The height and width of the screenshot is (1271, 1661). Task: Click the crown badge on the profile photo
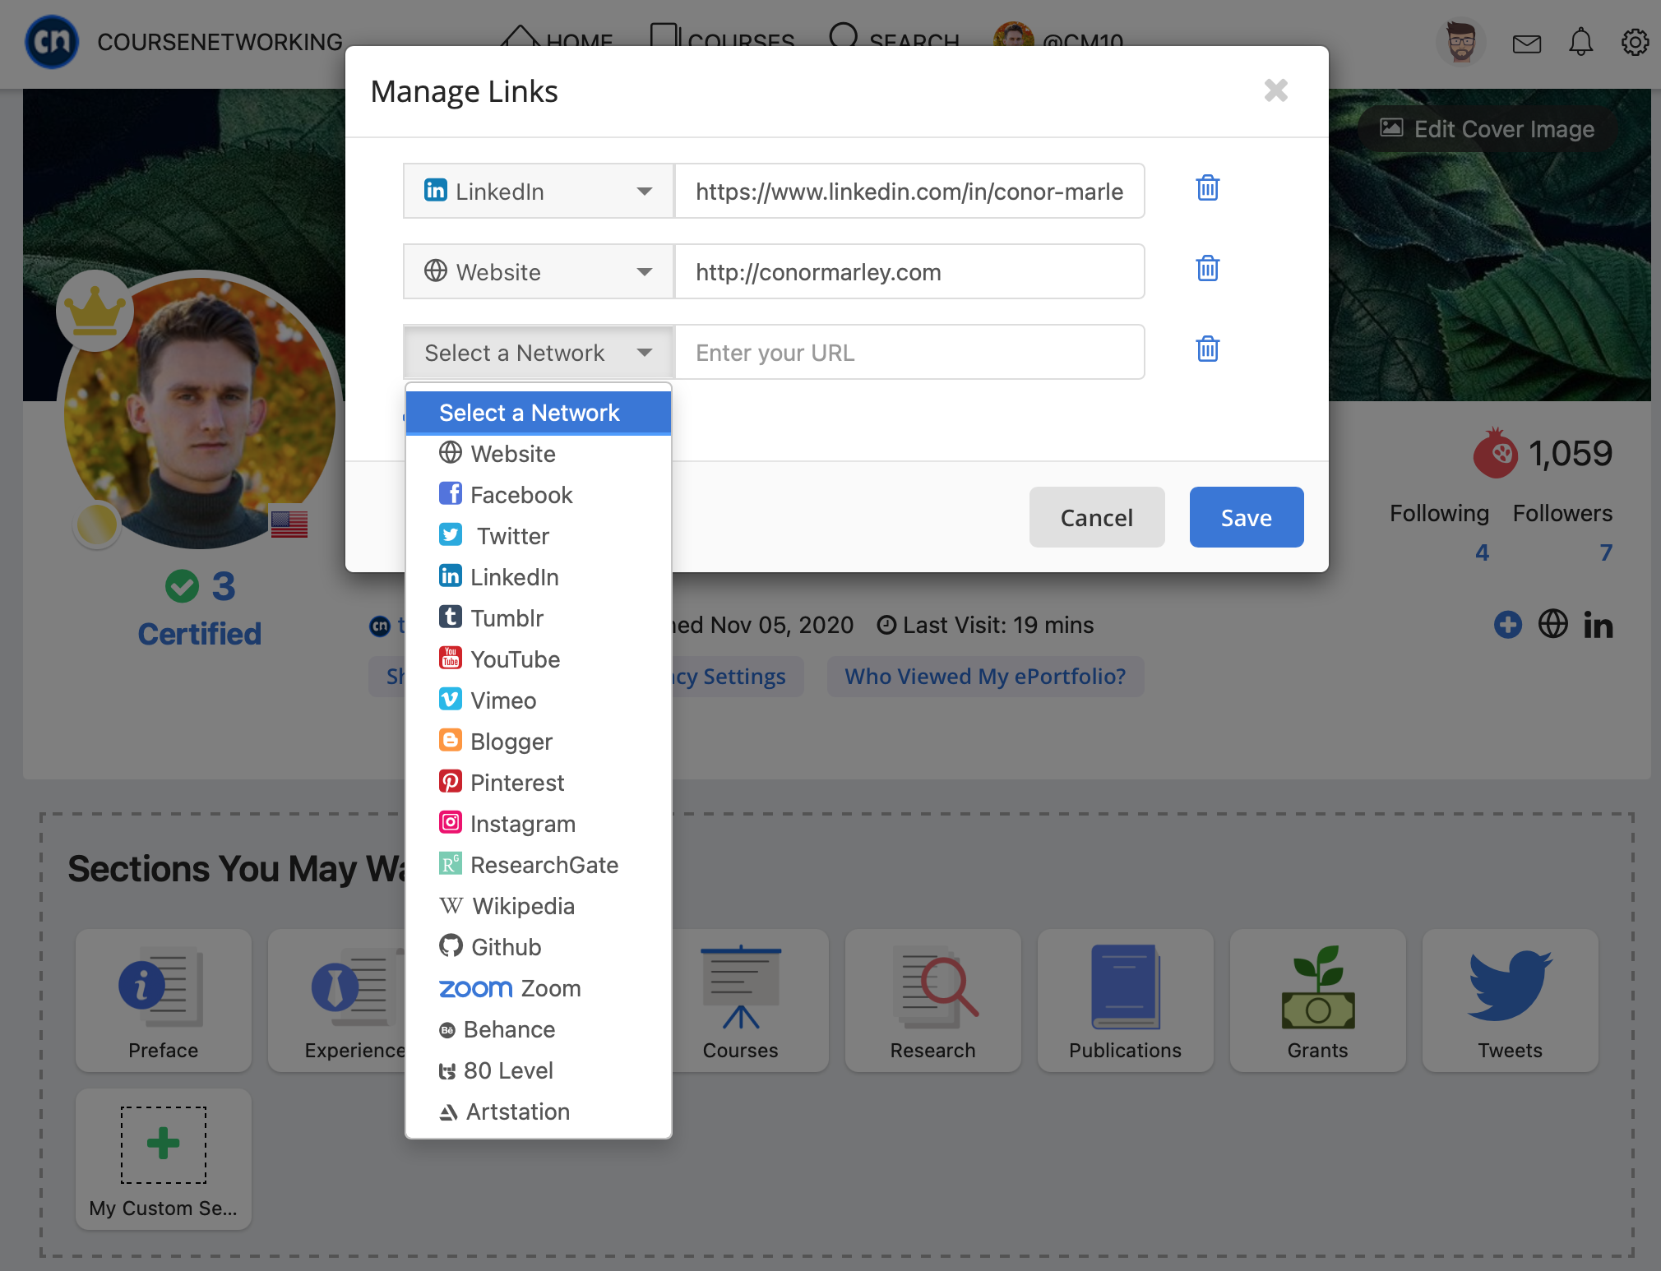point(95,312)
